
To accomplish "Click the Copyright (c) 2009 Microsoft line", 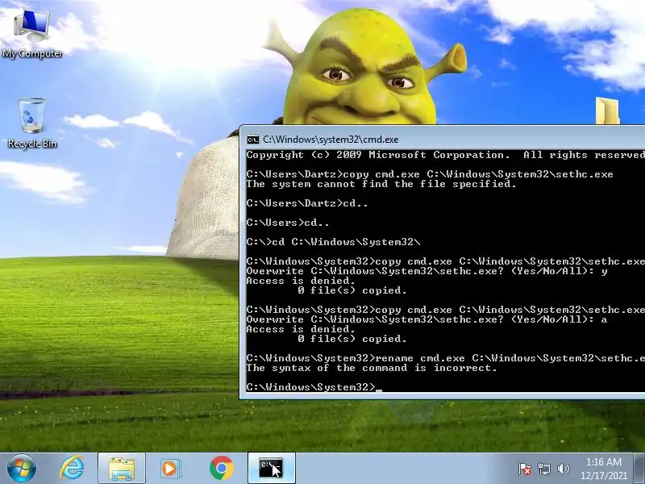I will (x=446, y=155).
